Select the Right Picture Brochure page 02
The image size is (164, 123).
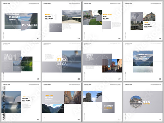[x=62, y=21]
